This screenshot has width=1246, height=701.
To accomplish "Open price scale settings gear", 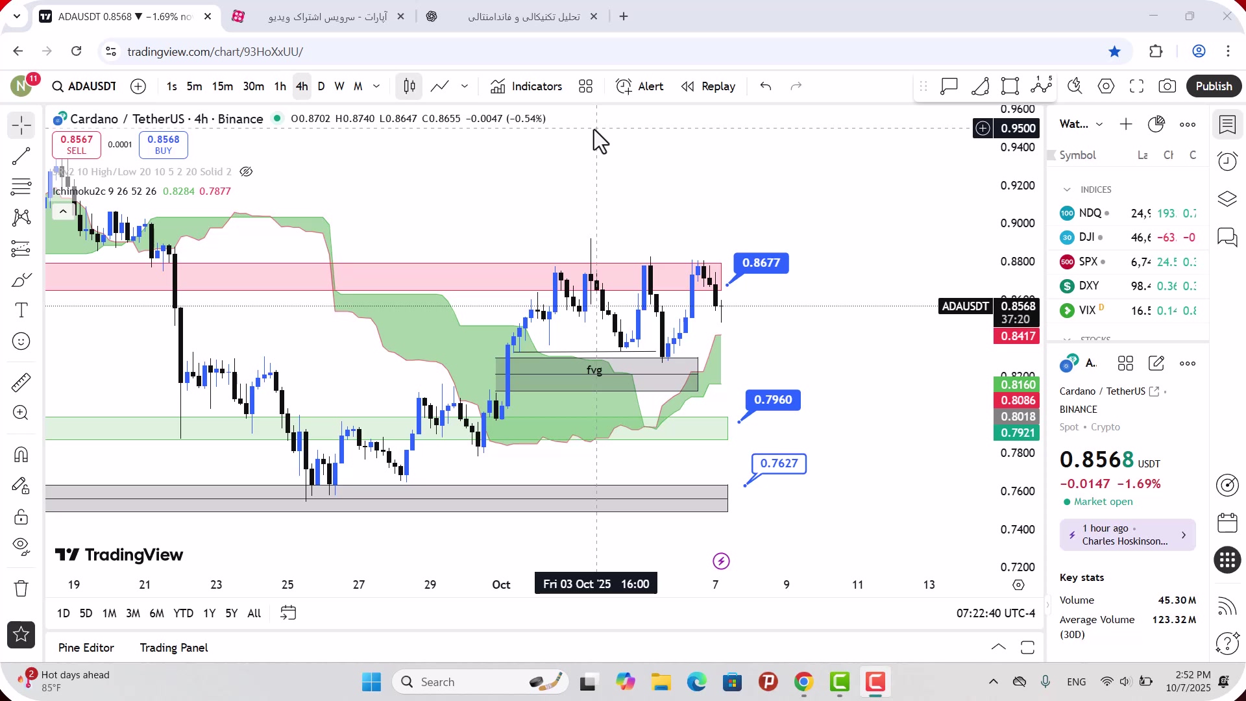I will point(1019,585).
